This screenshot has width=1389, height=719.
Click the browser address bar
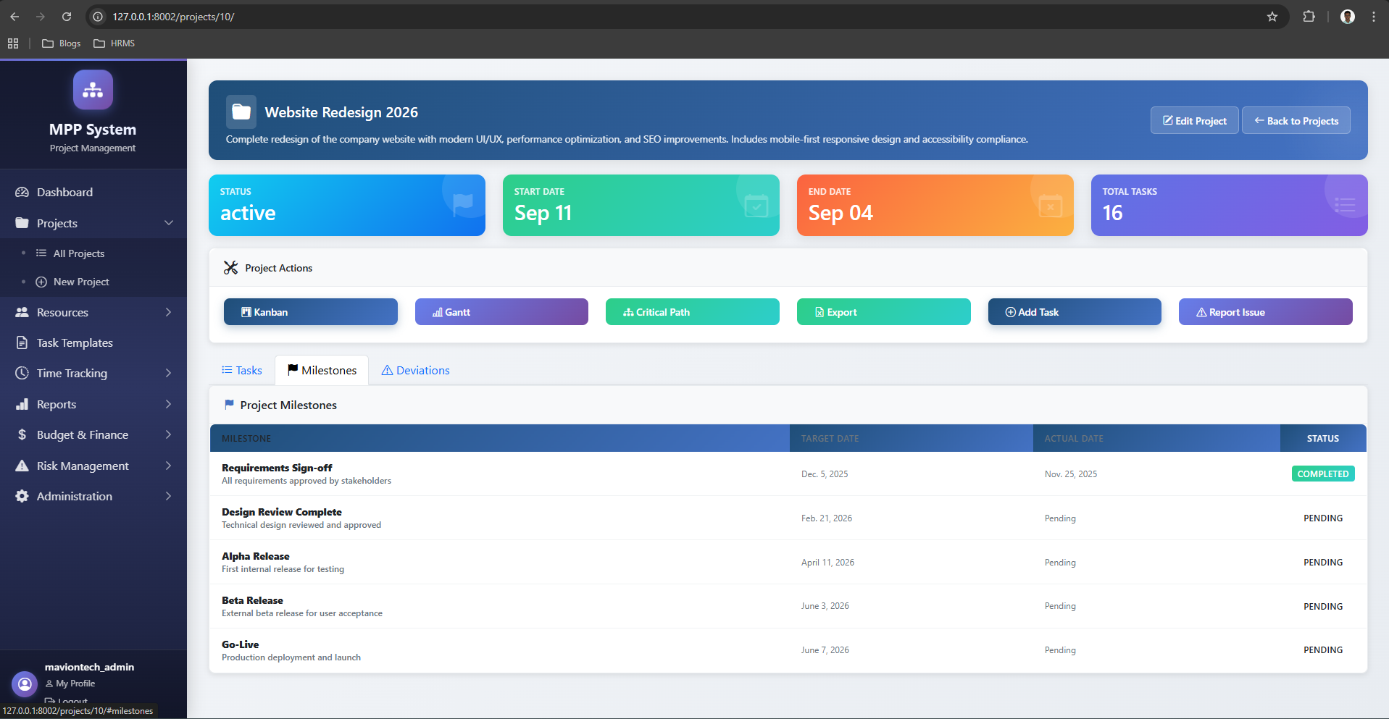point(652,17)
